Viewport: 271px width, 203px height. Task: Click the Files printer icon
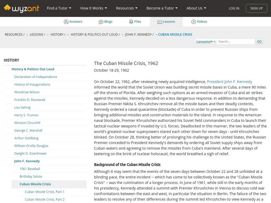pos(131,22)
